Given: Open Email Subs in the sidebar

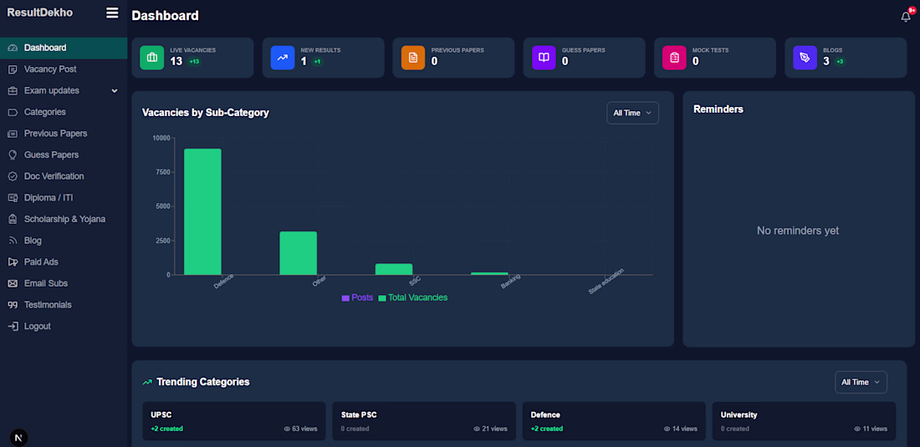Looking at the screenshot, I should click(x=64, y=283).
